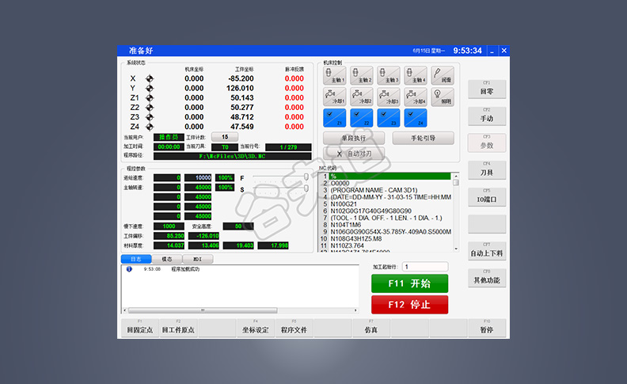Click the 加工起始行 start line input field
The width and height of the screenshot is (627, 384).
point(424,267)
